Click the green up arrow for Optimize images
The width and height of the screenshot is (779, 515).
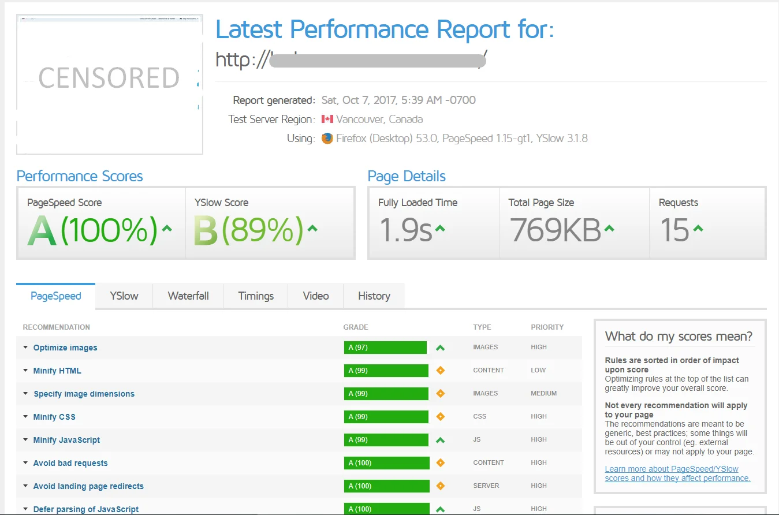(x=441, y=348)
